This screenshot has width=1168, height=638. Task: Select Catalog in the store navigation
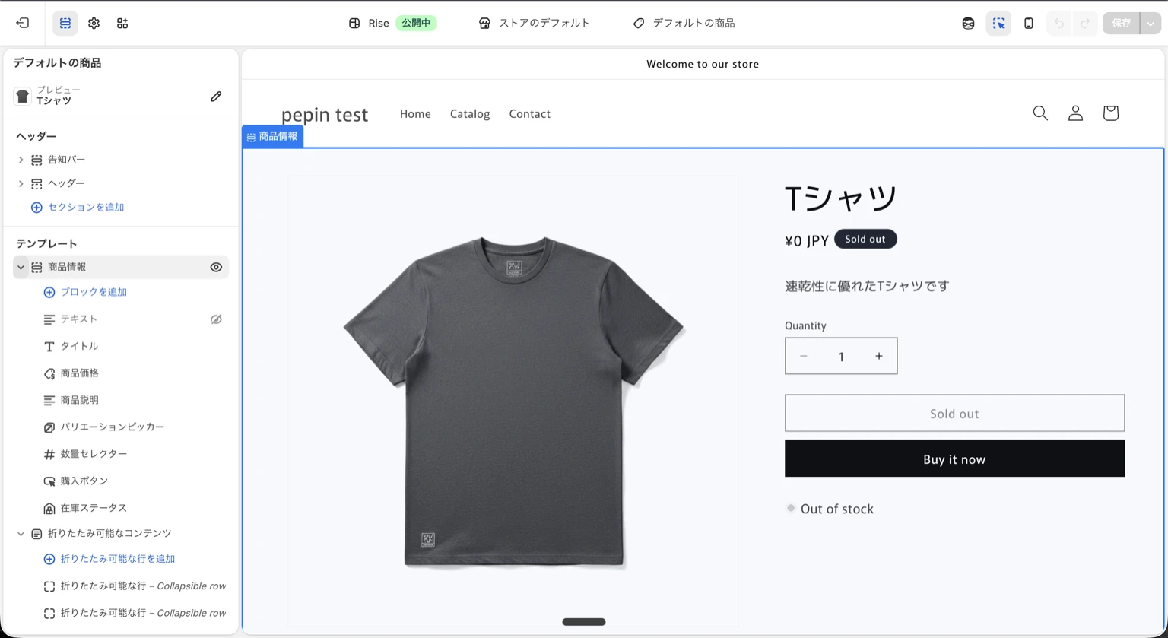pyautogui.click(x=469, y=113)
